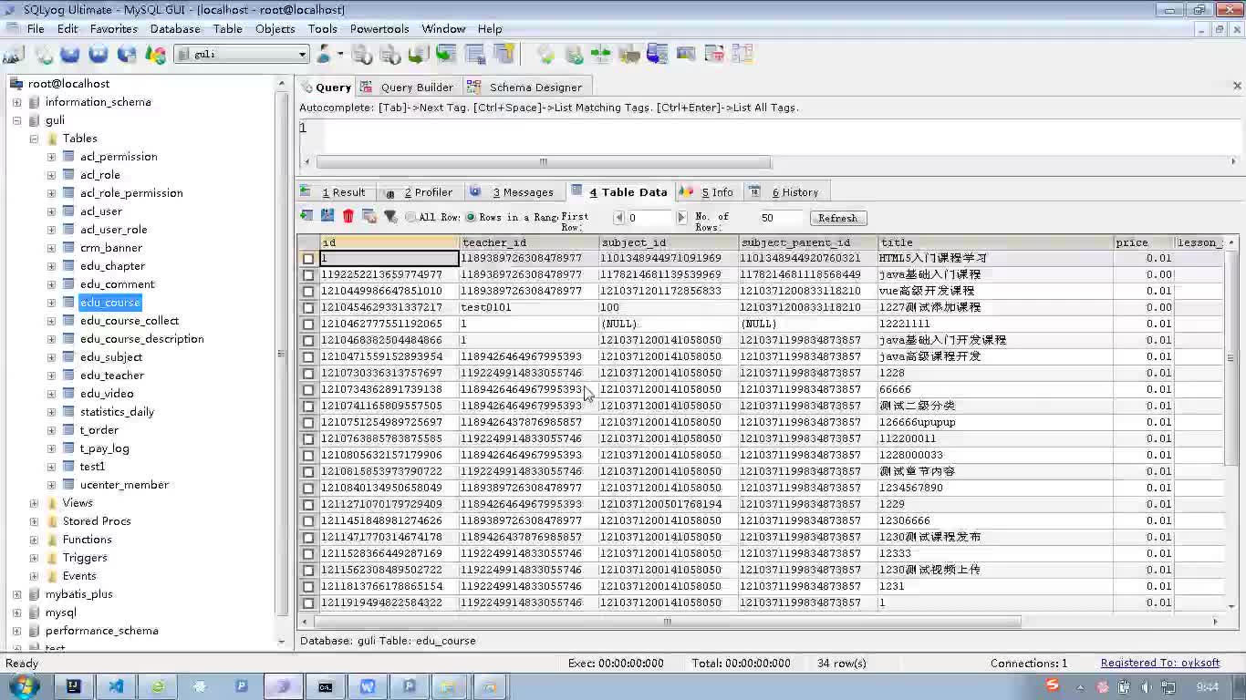The height and width of the screenshot is (700, 1246).
Task: Open the Word icon in the taskbar
Action: (x=368, y=686)
